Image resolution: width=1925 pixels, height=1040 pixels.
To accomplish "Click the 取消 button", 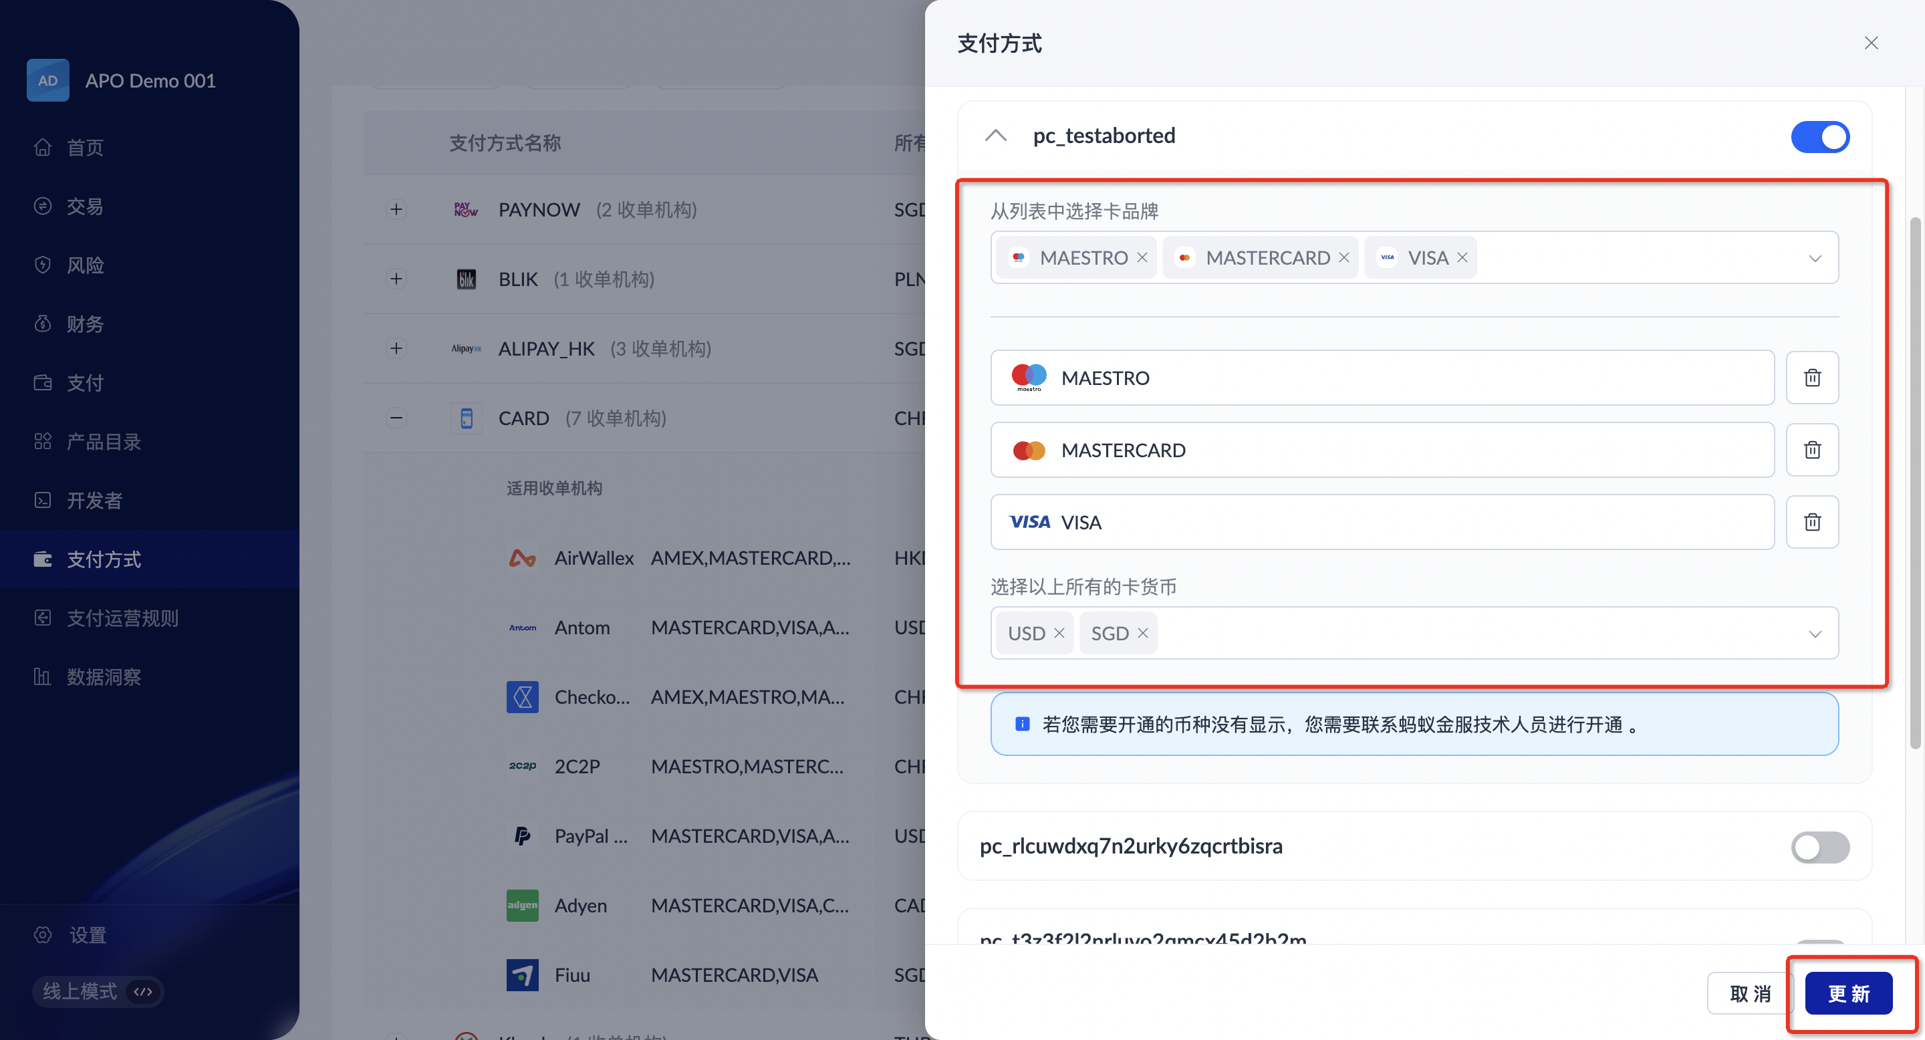I will click(1750, 994).
